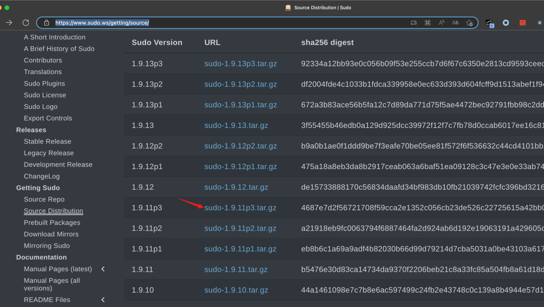Open Stable Release page
544x307 pixels.
pos(47,141)
